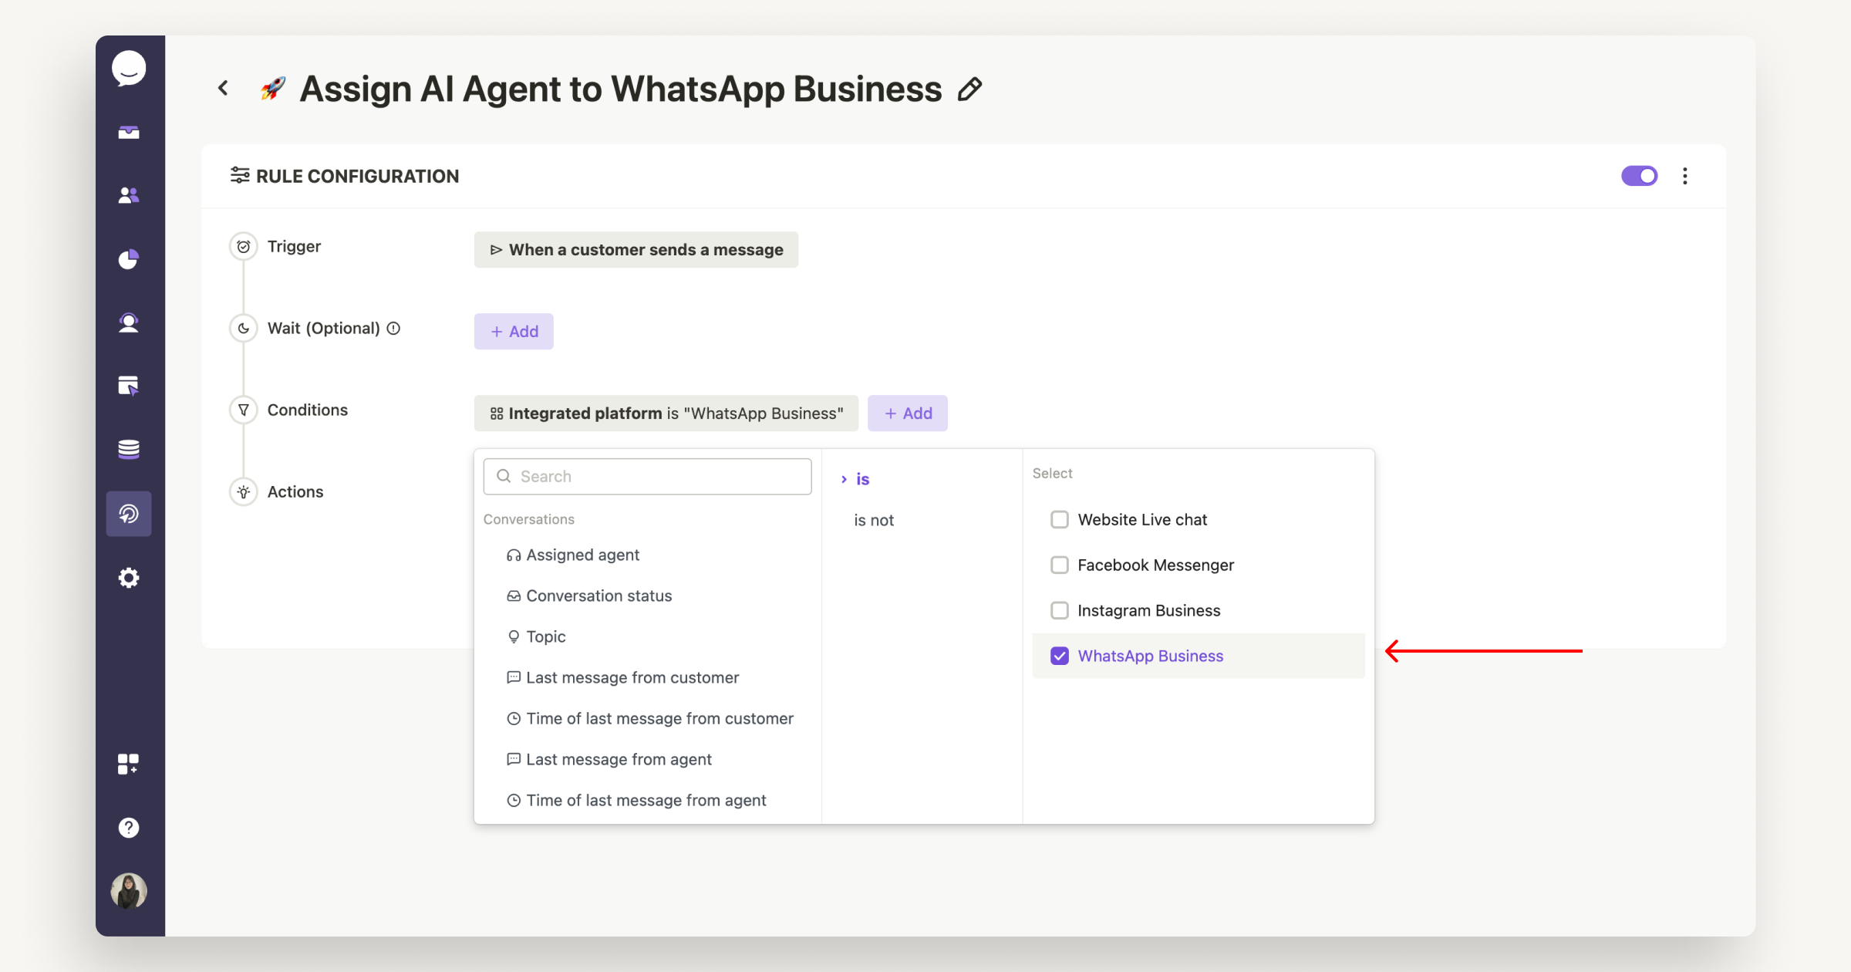Screen dimensions: 1851x972
Task: Choose Conversation status from the condition list
Action: pyautogui.click(x=598, y=596)
